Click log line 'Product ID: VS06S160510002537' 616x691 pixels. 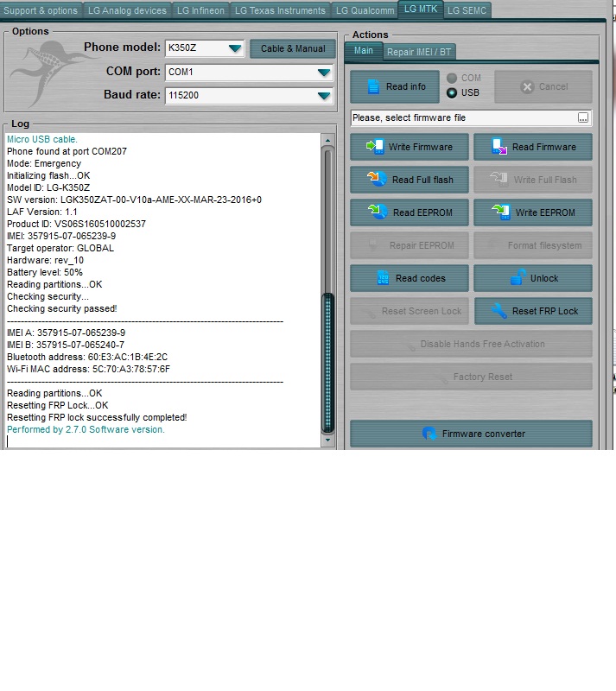pyautogui.click(x=76, y=224)
